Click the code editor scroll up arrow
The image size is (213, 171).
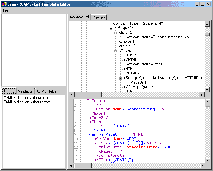pyautogui.click(x=208, y=102)
